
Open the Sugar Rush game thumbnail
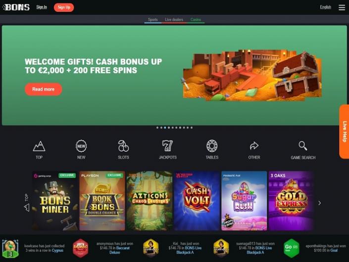(244, 201)
